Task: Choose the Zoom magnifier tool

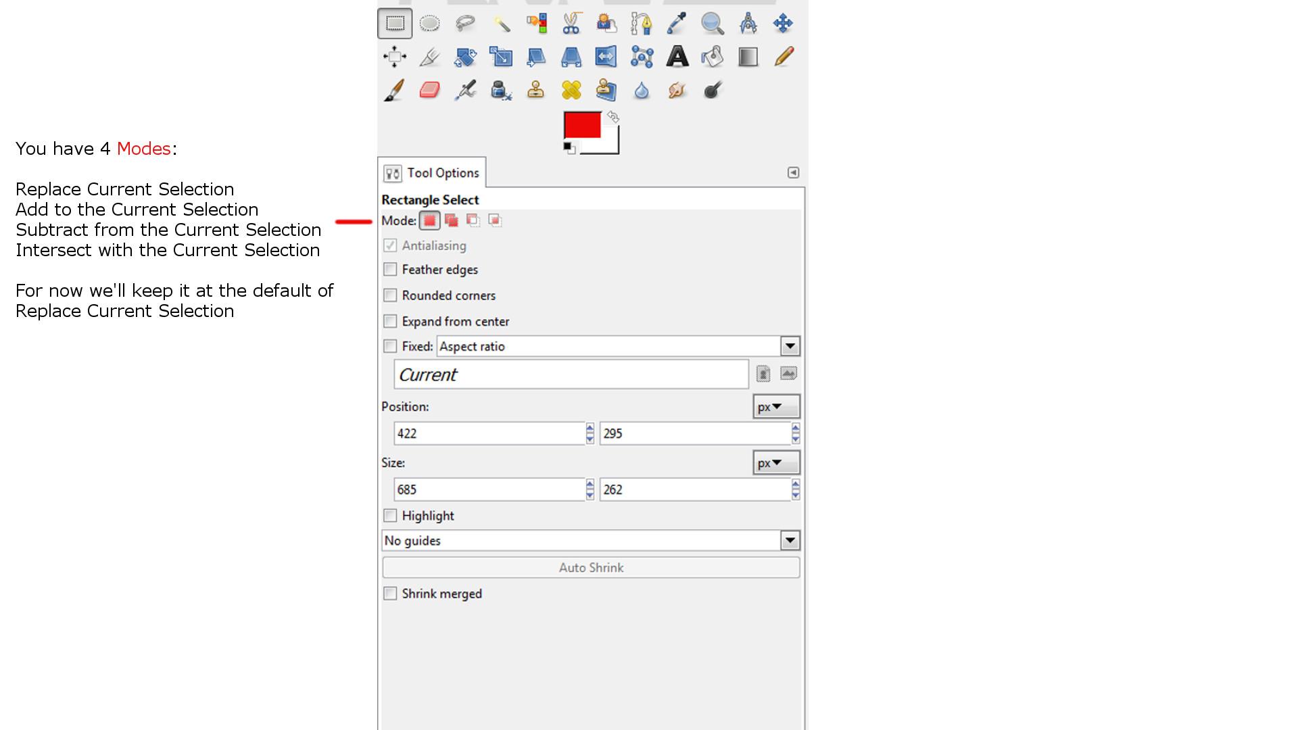Action: point(712,24)
